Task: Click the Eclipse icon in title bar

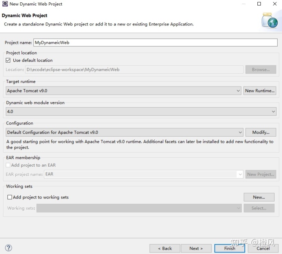Action: 5,4
